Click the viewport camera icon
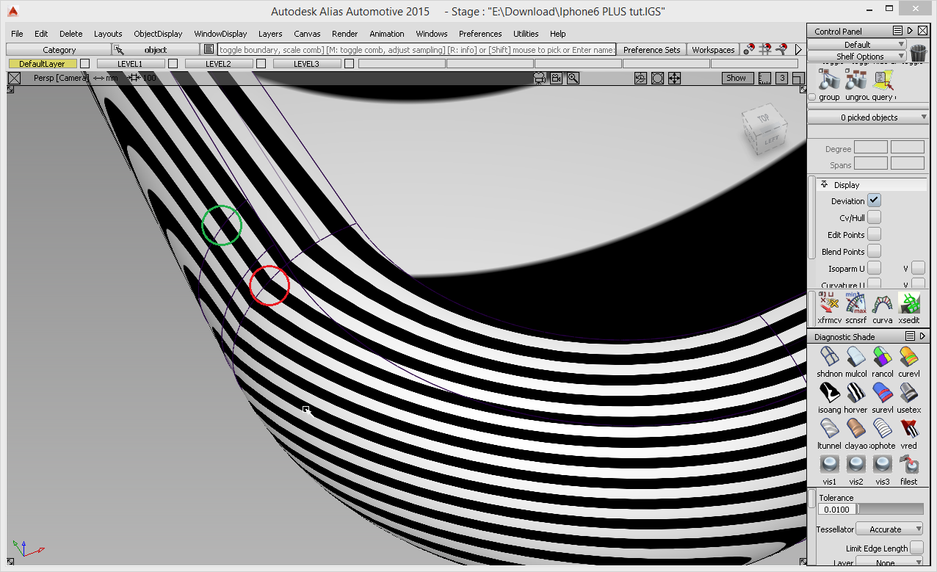This screenshot has width=937, height=572. (556, 78)
